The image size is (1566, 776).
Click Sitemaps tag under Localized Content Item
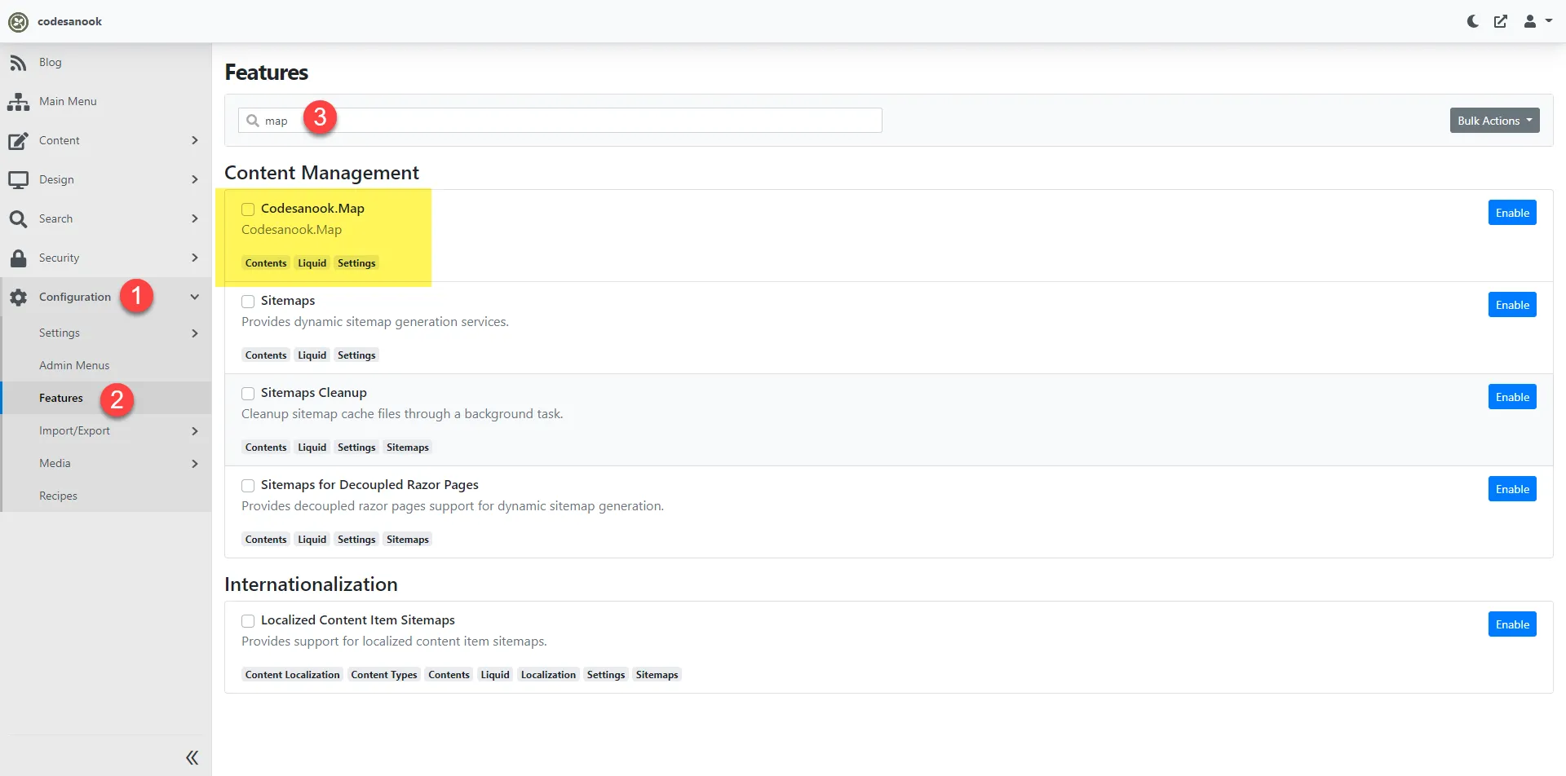coord(657,675)
